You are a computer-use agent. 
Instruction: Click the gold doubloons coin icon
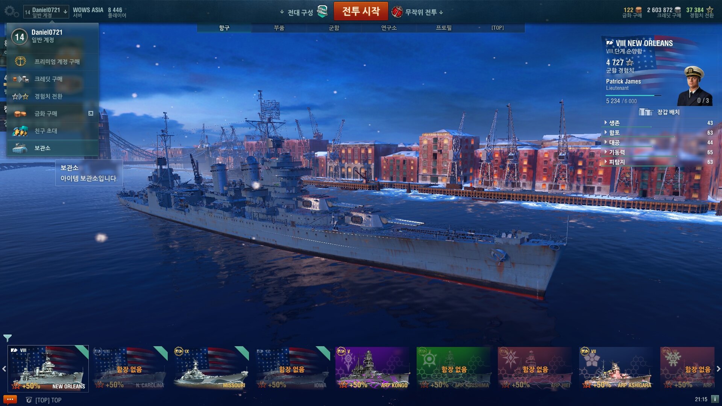pyautogui.click(x=639, y=10)
